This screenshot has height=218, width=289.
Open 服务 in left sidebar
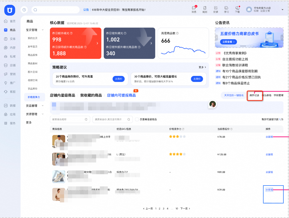(x=10, y=123)
